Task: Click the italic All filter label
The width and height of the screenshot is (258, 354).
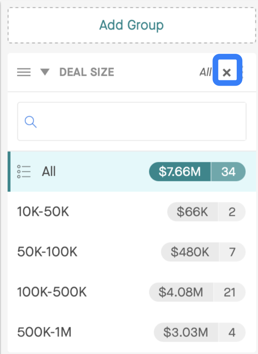Action: pos(206,72)
